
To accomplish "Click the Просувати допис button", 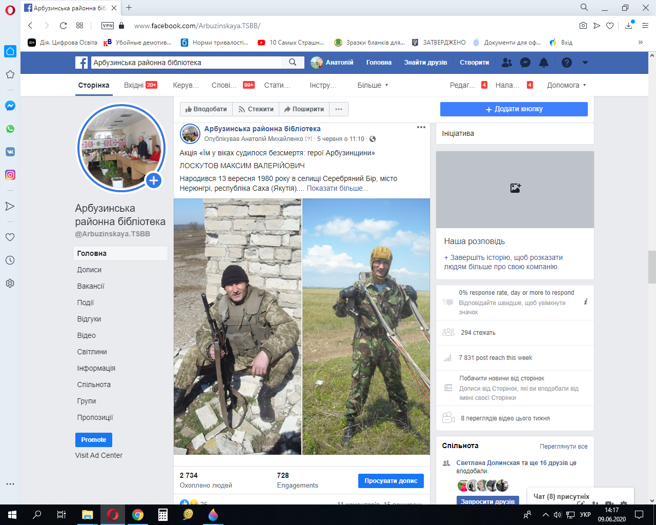I will click(x=391, y=481).
